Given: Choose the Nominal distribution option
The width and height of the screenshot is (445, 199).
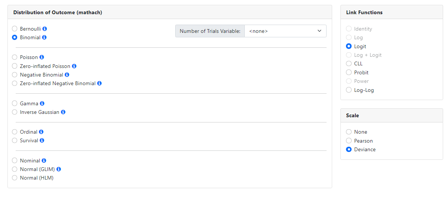Looking at the screenshot, I should [x=15, y=161].
